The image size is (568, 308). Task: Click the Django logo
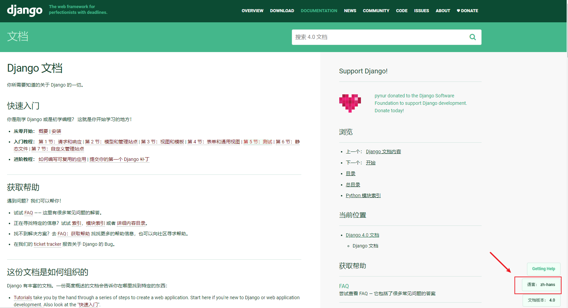click(25, 10)
